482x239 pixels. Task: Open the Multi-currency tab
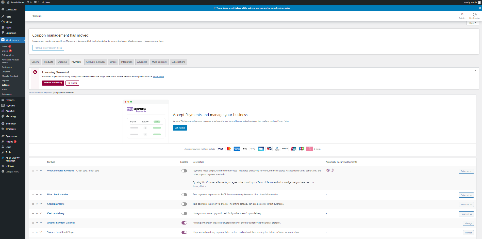coord(159,62)
